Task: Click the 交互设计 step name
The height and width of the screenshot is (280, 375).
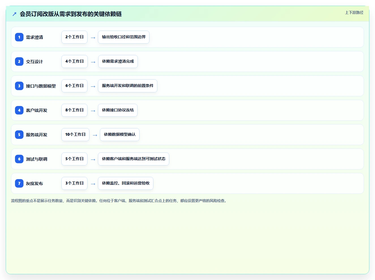Action: [35, 61]
